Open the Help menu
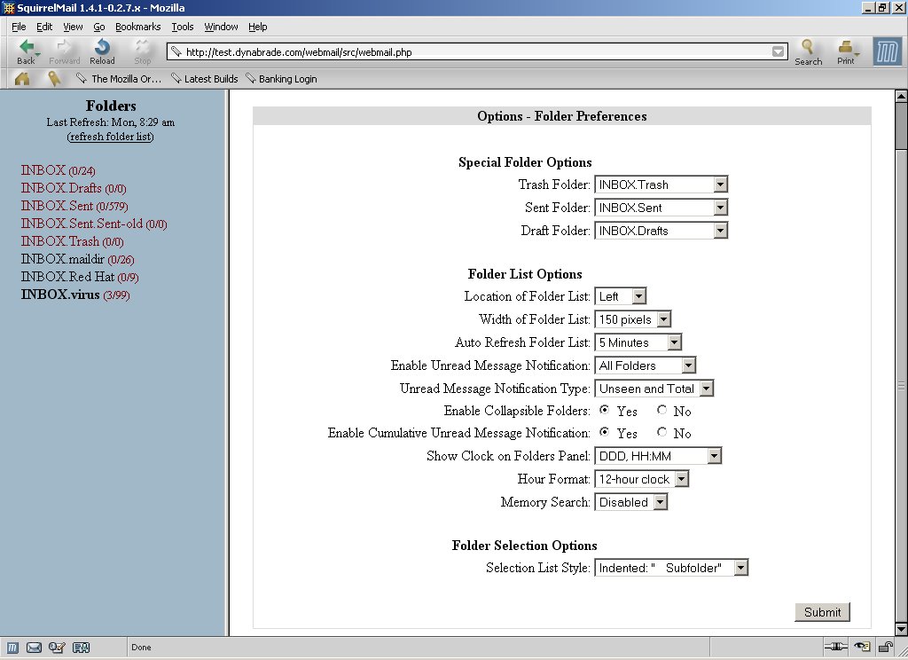Viewport: 908px width, 660px height. 258,27
